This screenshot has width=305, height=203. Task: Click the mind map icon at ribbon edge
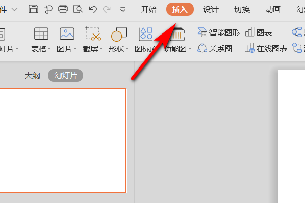pyautogui.click(x=297, y=32)
